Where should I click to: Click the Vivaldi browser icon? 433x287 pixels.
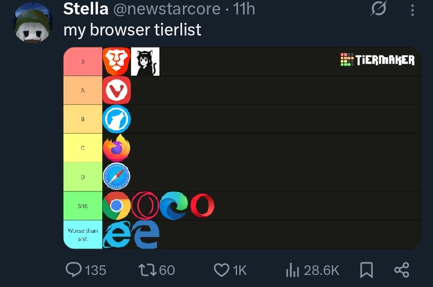click(x=116, y=91)
